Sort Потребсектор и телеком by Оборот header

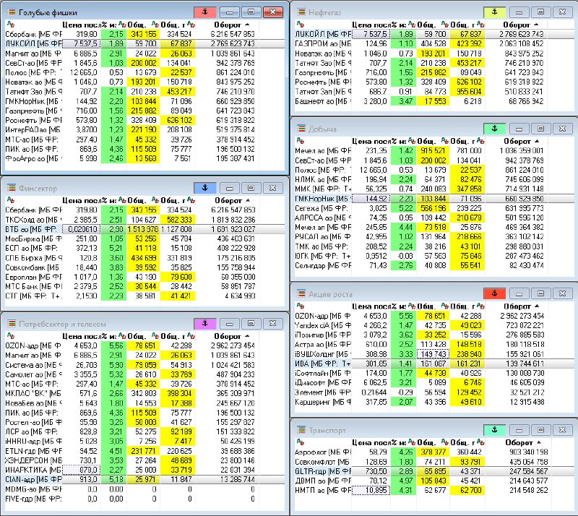point(228,336)
